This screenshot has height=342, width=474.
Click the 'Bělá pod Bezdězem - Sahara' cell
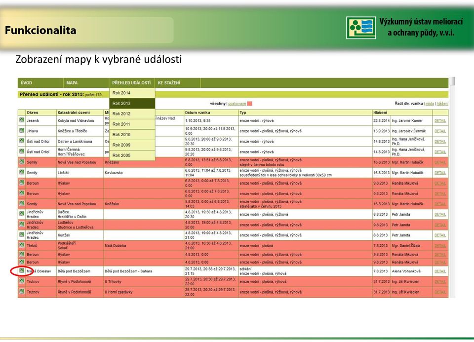[x=144, y=271]
